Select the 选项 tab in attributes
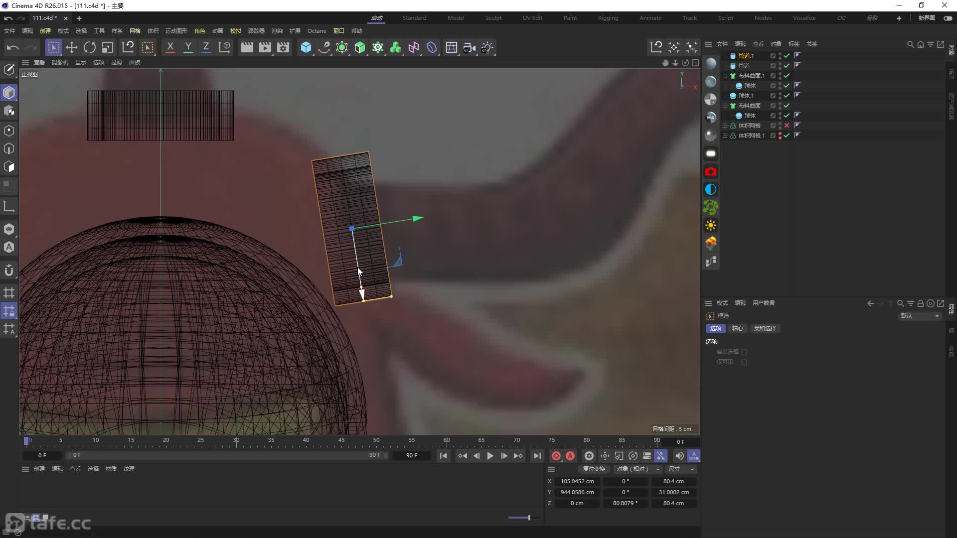This screenshot has width=957, height=538. [716, 328]
